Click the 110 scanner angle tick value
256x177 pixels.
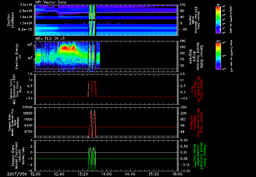(183, 53)
